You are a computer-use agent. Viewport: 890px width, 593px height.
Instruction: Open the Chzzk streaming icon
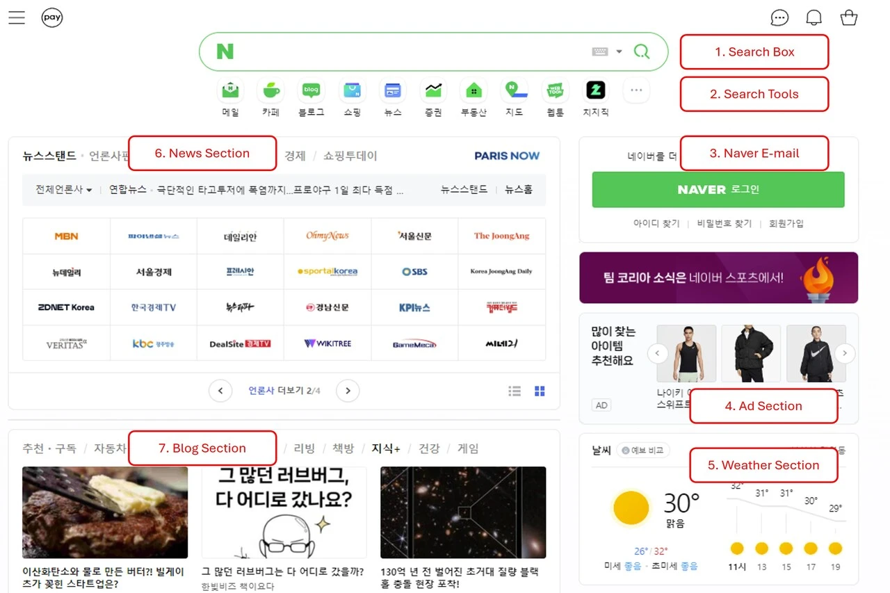[x=594, y=90]
